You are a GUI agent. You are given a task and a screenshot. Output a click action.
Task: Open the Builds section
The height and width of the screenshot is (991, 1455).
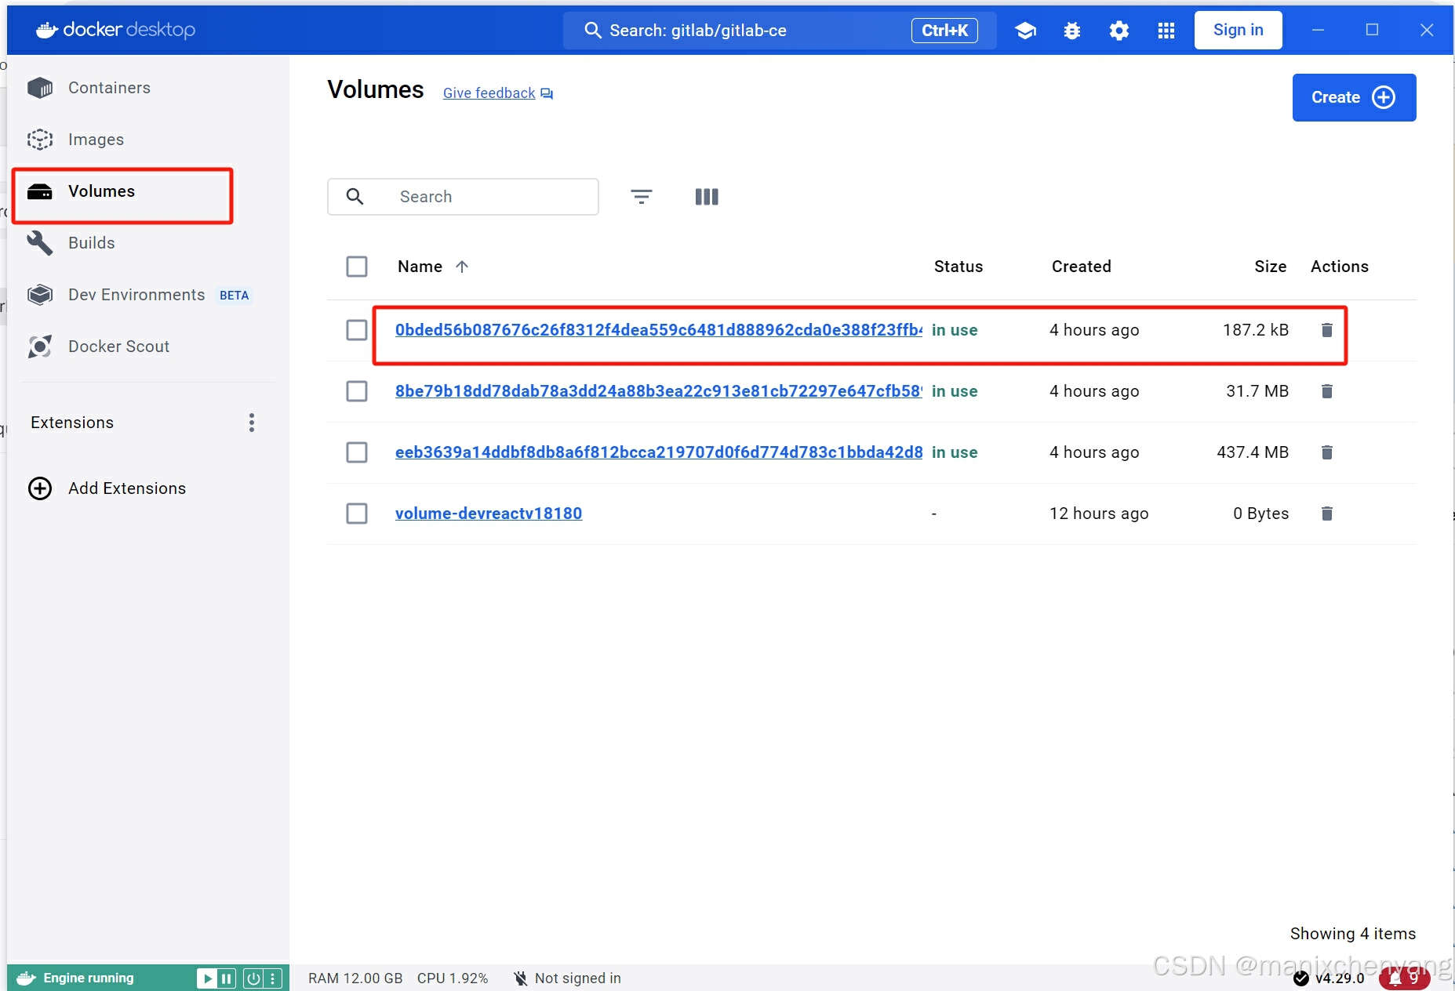tap(92, 243)
